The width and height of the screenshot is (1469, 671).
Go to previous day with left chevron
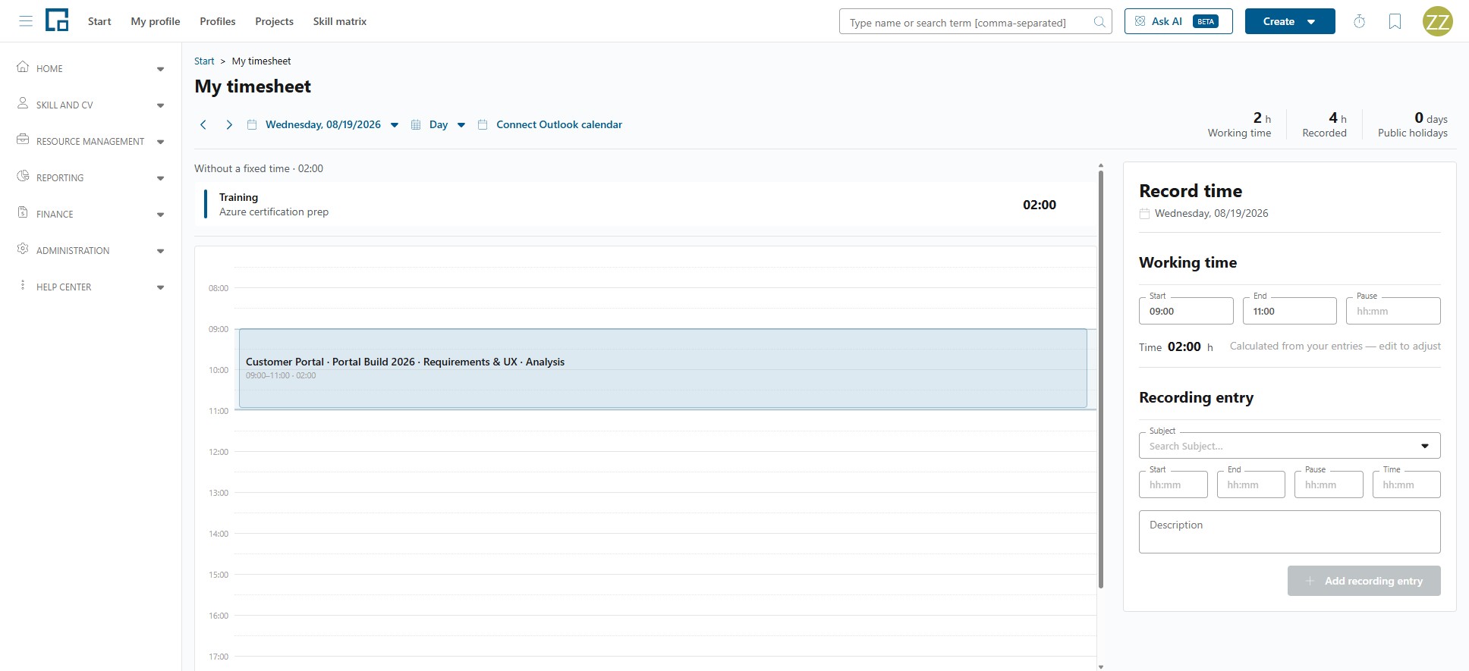click(203, 124)
